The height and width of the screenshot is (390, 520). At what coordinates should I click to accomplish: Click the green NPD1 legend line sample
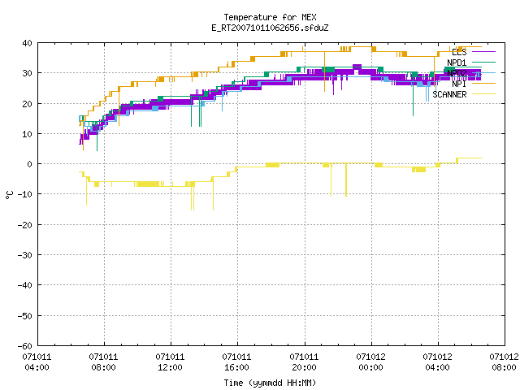(x=483, y=62)
